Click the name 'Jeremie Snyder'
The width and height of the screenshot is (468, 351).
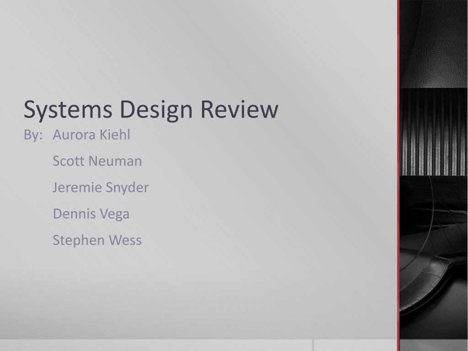click(101, 188)
